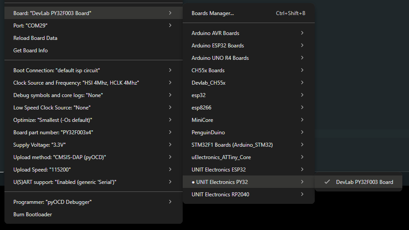Open the Devlab_CH55x board group
The image size is (409, 230).
click(208, 83)
